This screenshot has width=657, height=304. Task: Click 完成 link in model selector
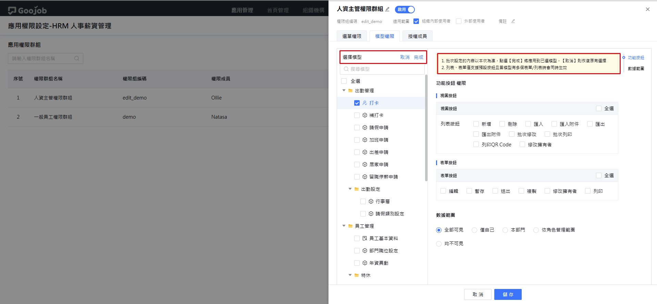click(x=419, y=57)
